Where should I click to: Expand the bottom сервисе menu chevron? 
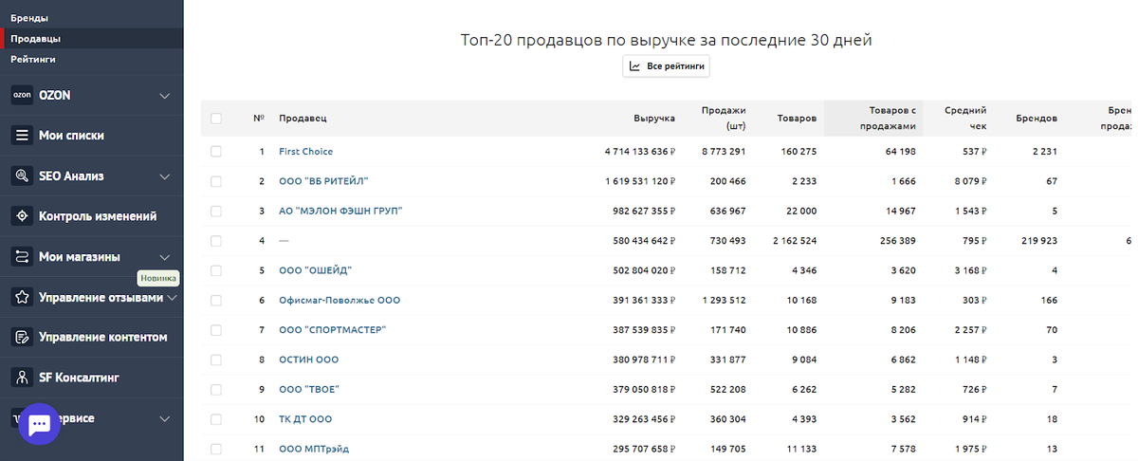165,418
